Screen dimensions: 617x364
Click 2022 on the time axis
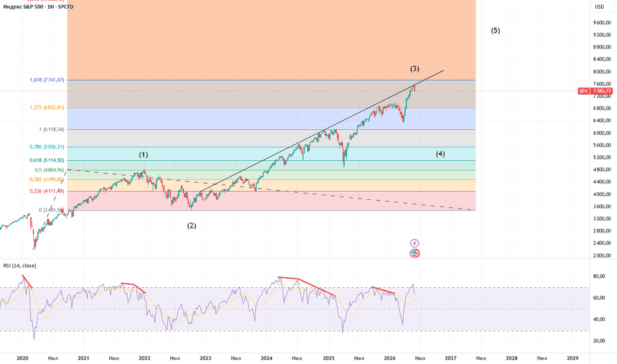click(144, 358)
